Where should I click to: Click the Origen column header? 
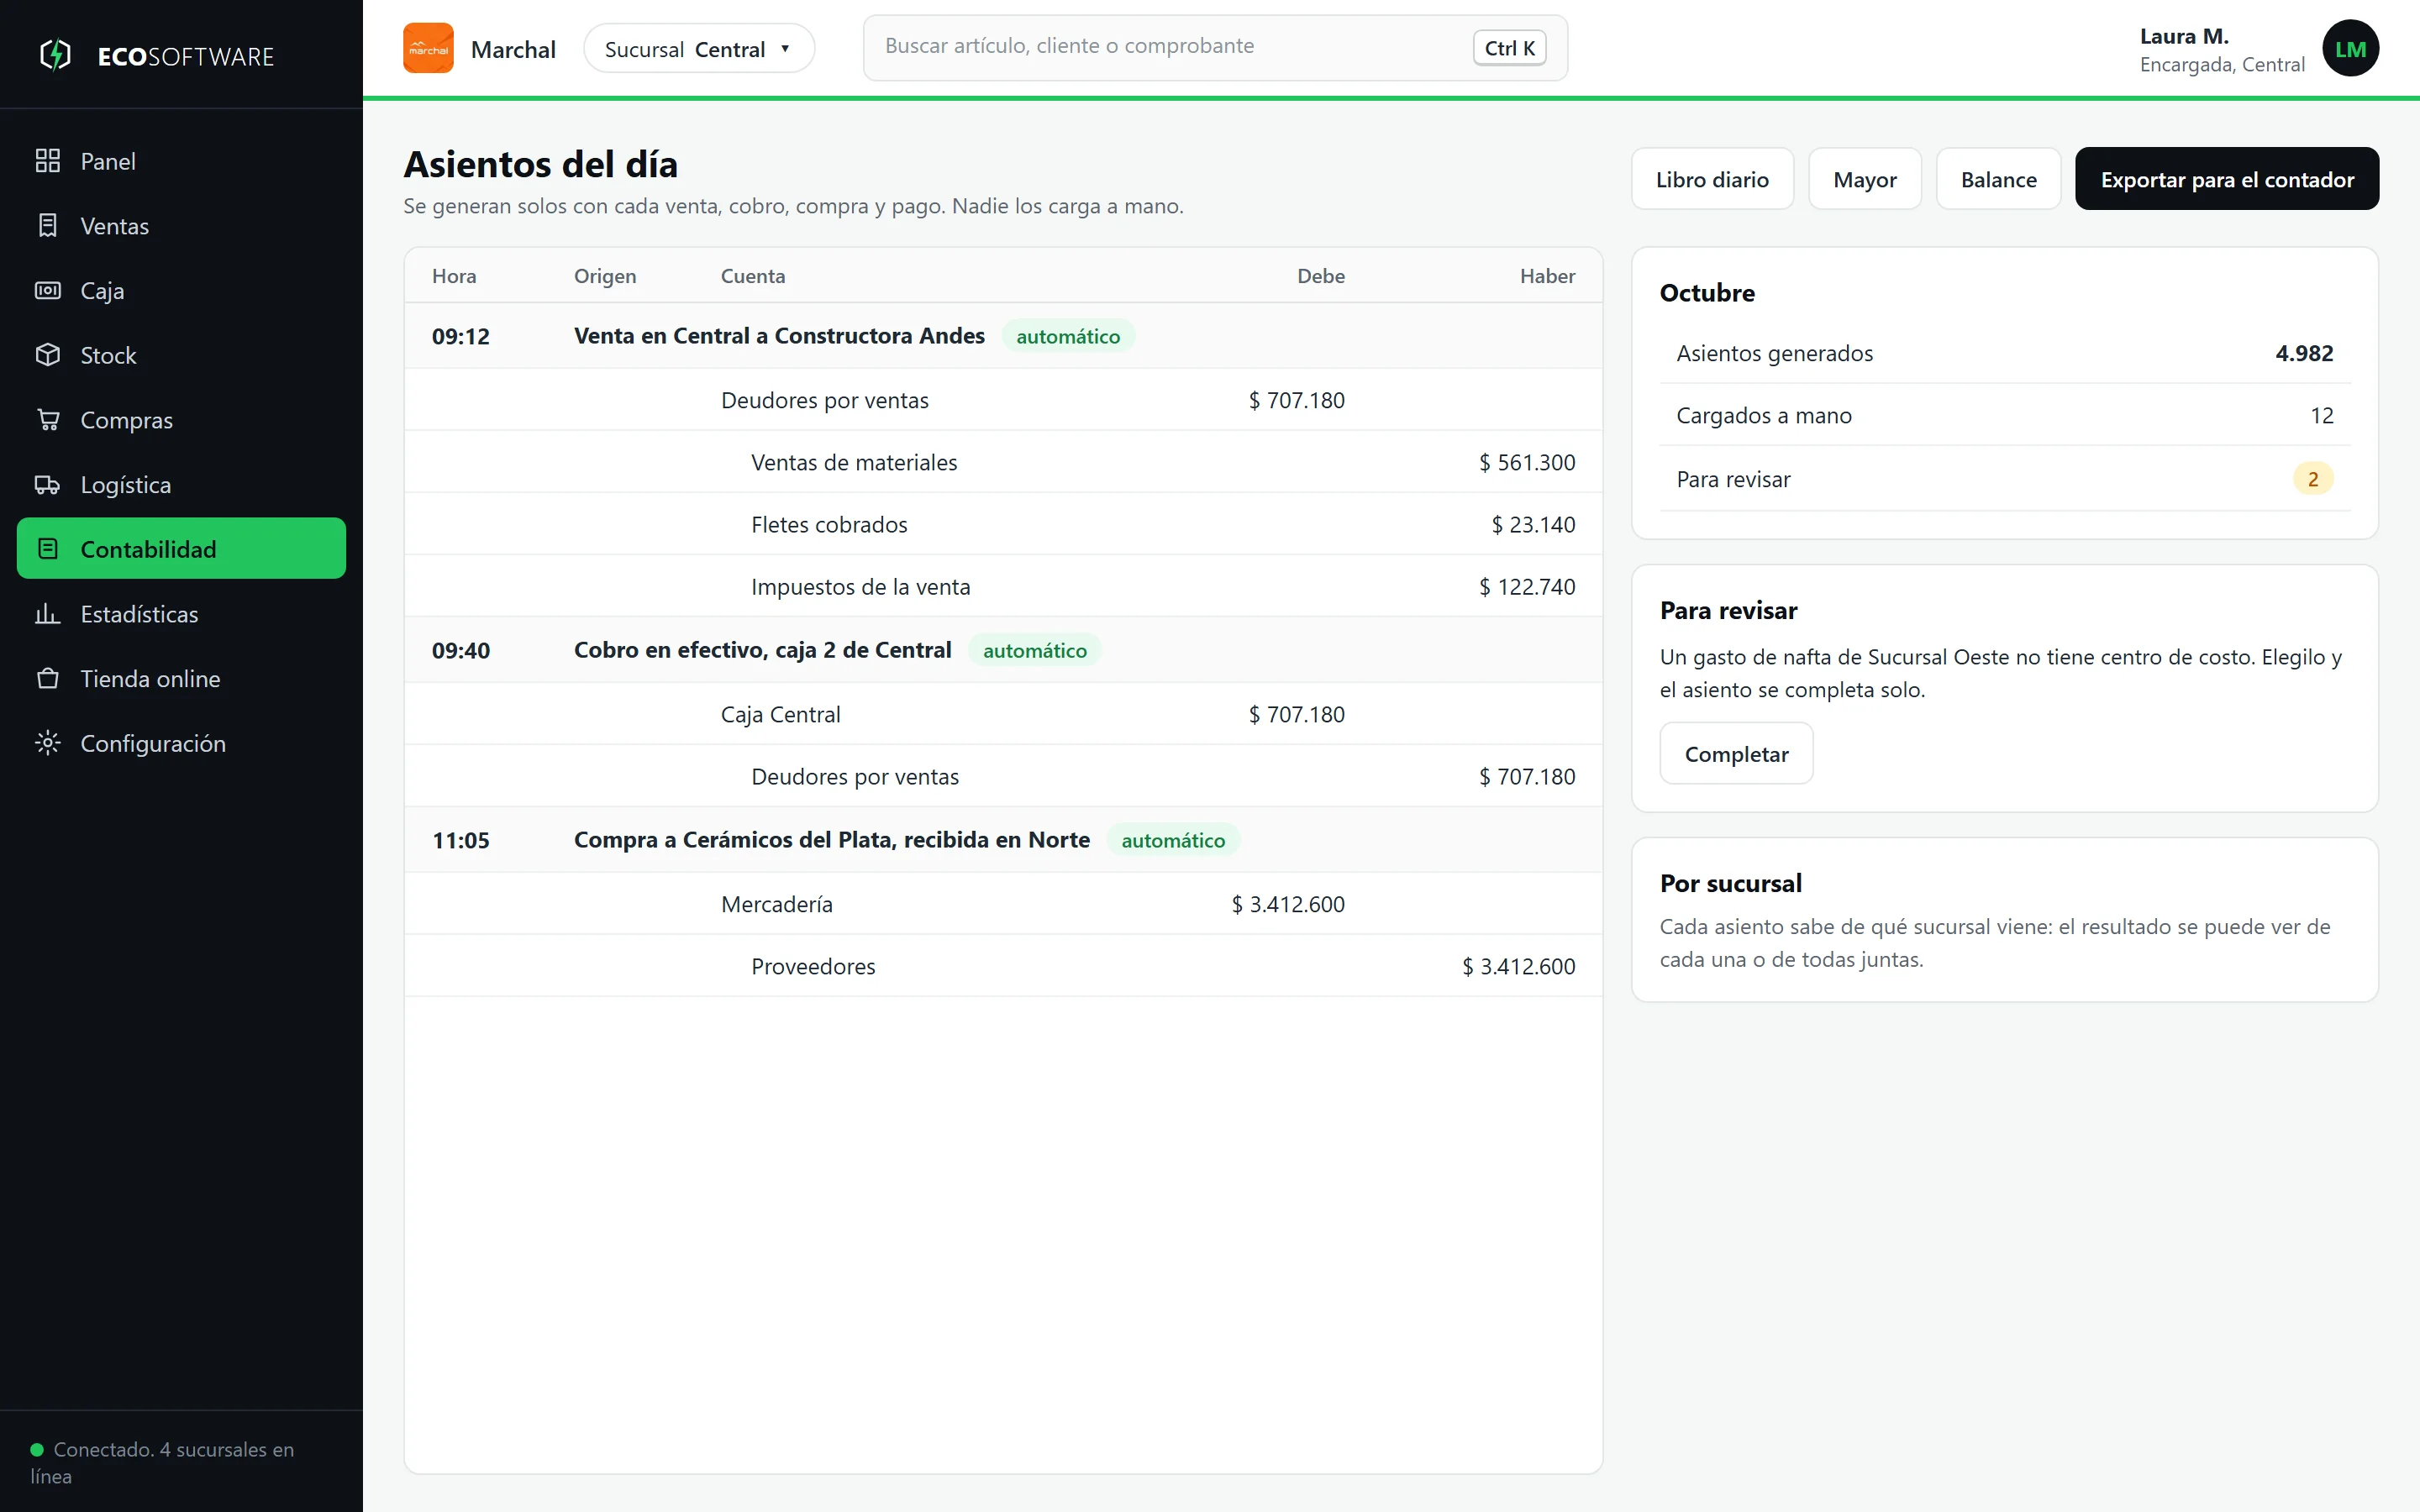pyautogui.click(x=605, y=276)
